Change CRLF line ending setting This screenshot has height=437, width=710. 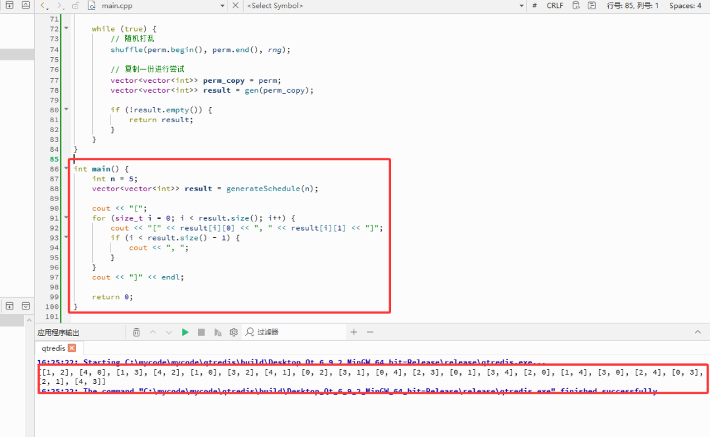click(x=555, y=5)
